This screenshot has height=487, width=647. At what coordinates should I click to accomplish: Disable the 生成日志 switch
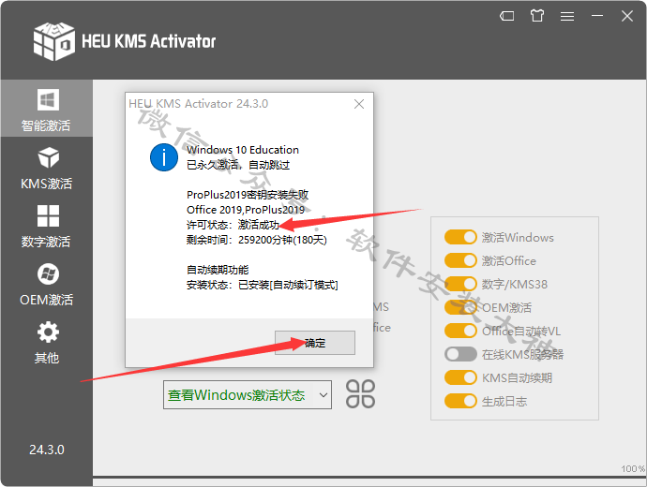click(460, 401)
